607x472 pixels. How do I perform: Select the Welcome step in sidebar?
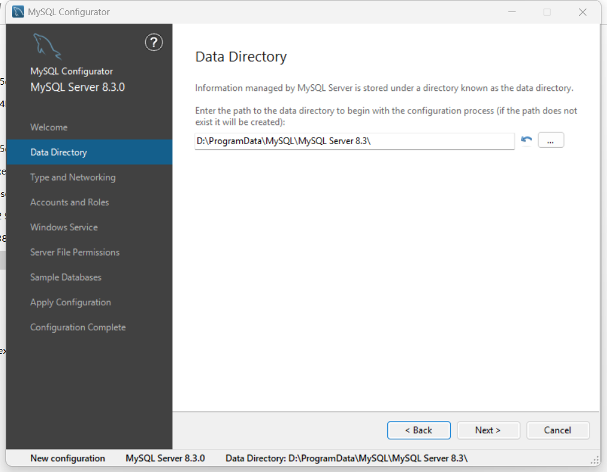click(x=89, y=127)
